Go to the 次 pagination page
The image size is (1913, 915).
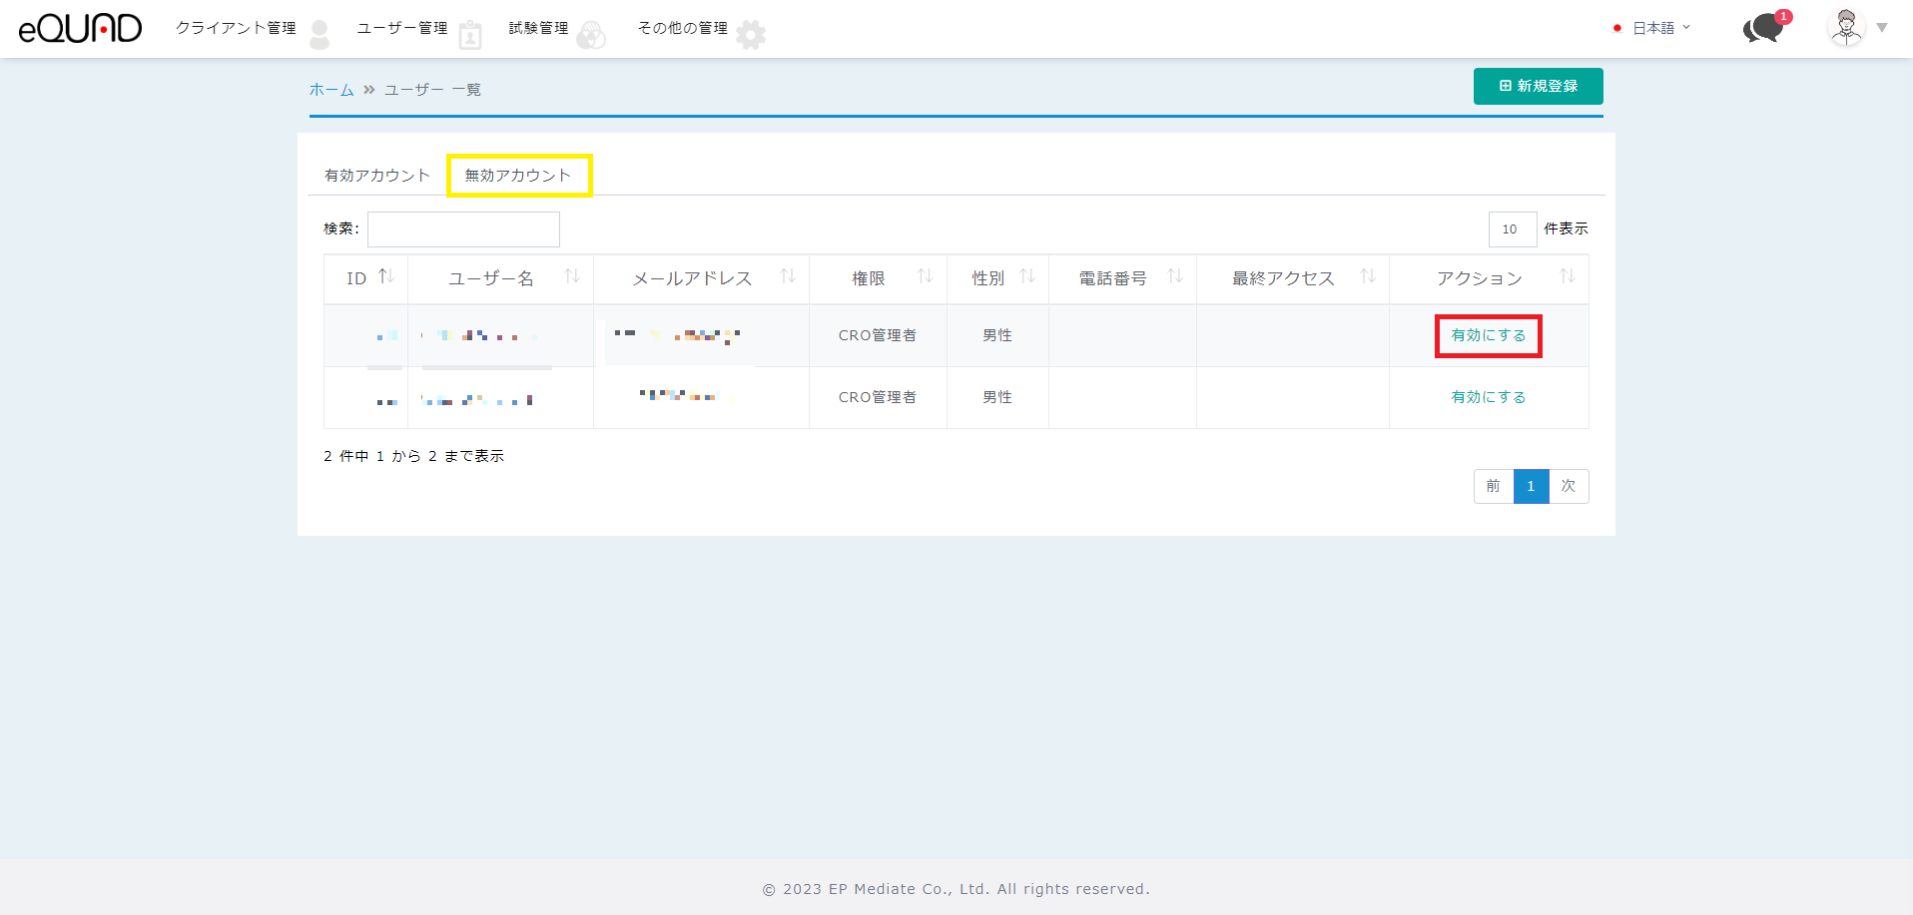[1569, 486]
